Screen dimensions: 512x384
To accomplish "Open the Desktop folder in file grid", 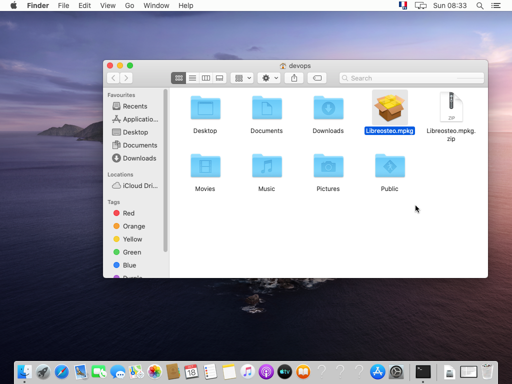I will pos(205,107).
